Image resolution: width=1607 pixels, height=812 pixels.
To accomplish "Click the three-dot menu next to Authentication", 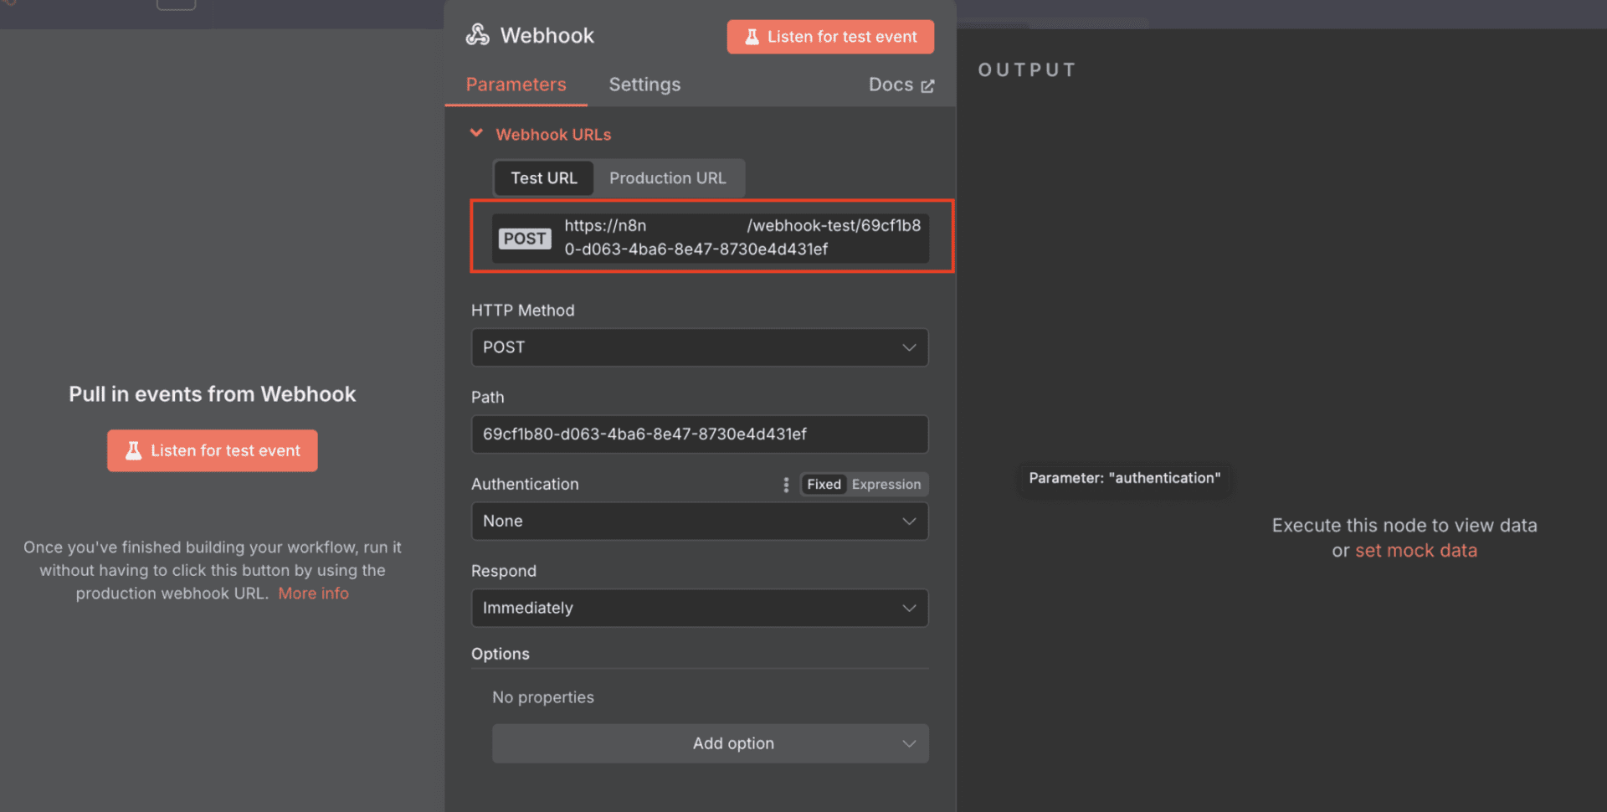I will pos(785,485).
